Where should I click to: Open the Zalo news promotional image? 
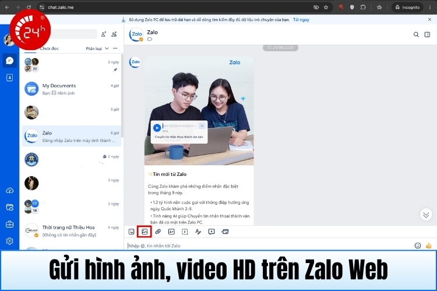[x=199, y=111]
